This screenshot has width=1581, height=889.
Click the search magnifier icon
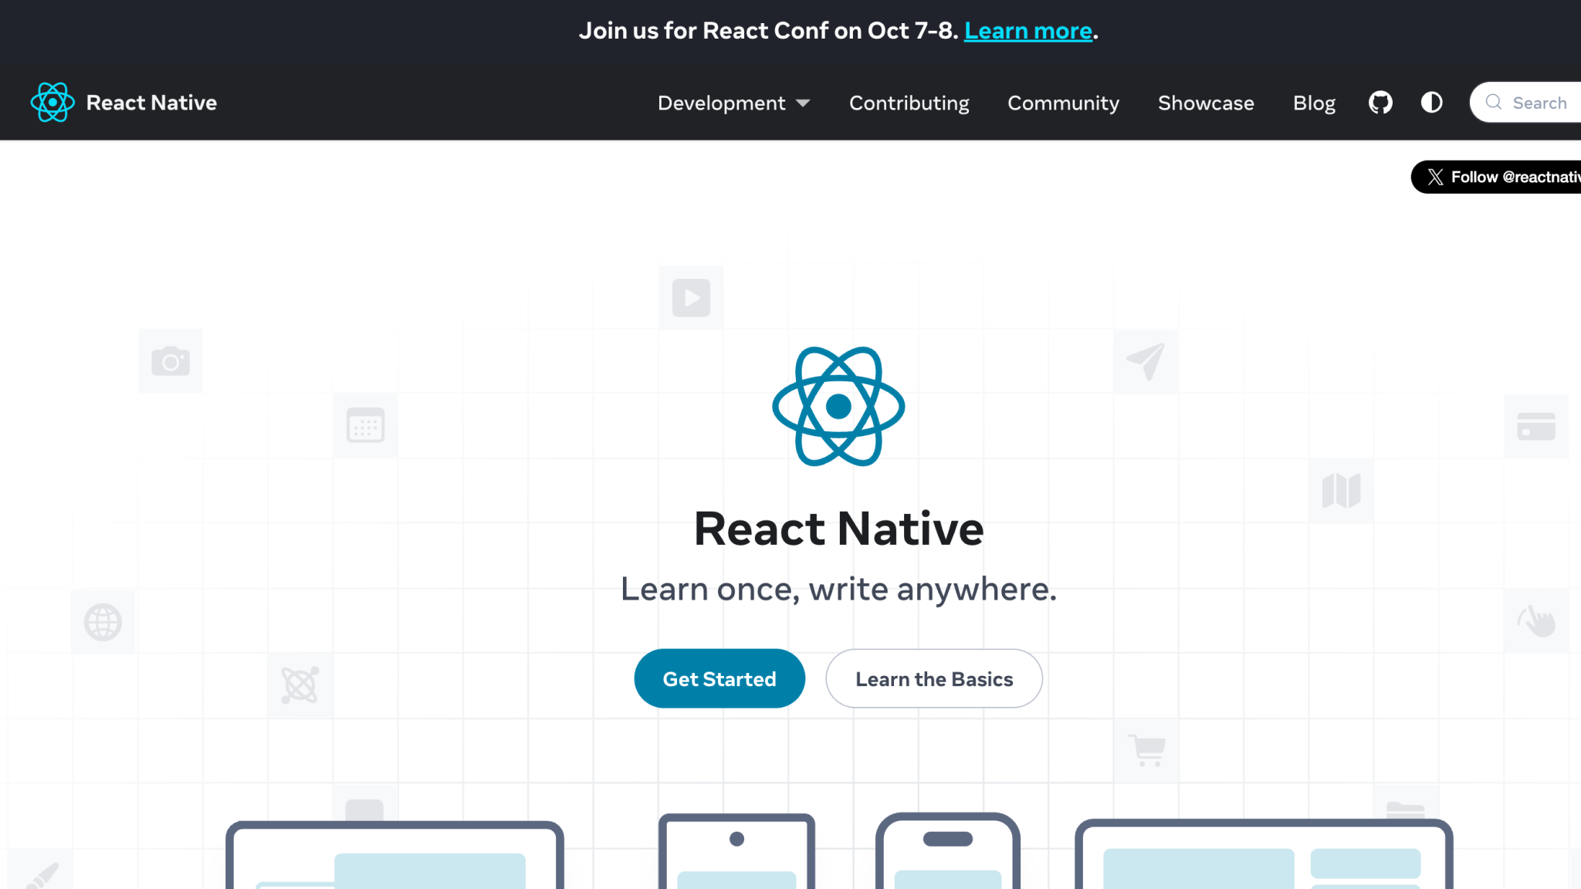1494,102
